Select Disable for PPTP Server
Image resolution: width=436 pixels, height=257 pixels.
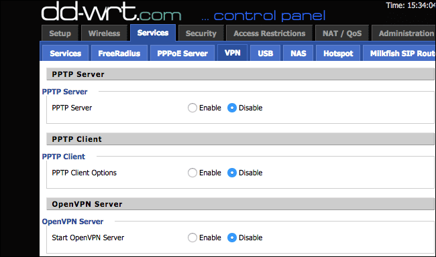232,108
